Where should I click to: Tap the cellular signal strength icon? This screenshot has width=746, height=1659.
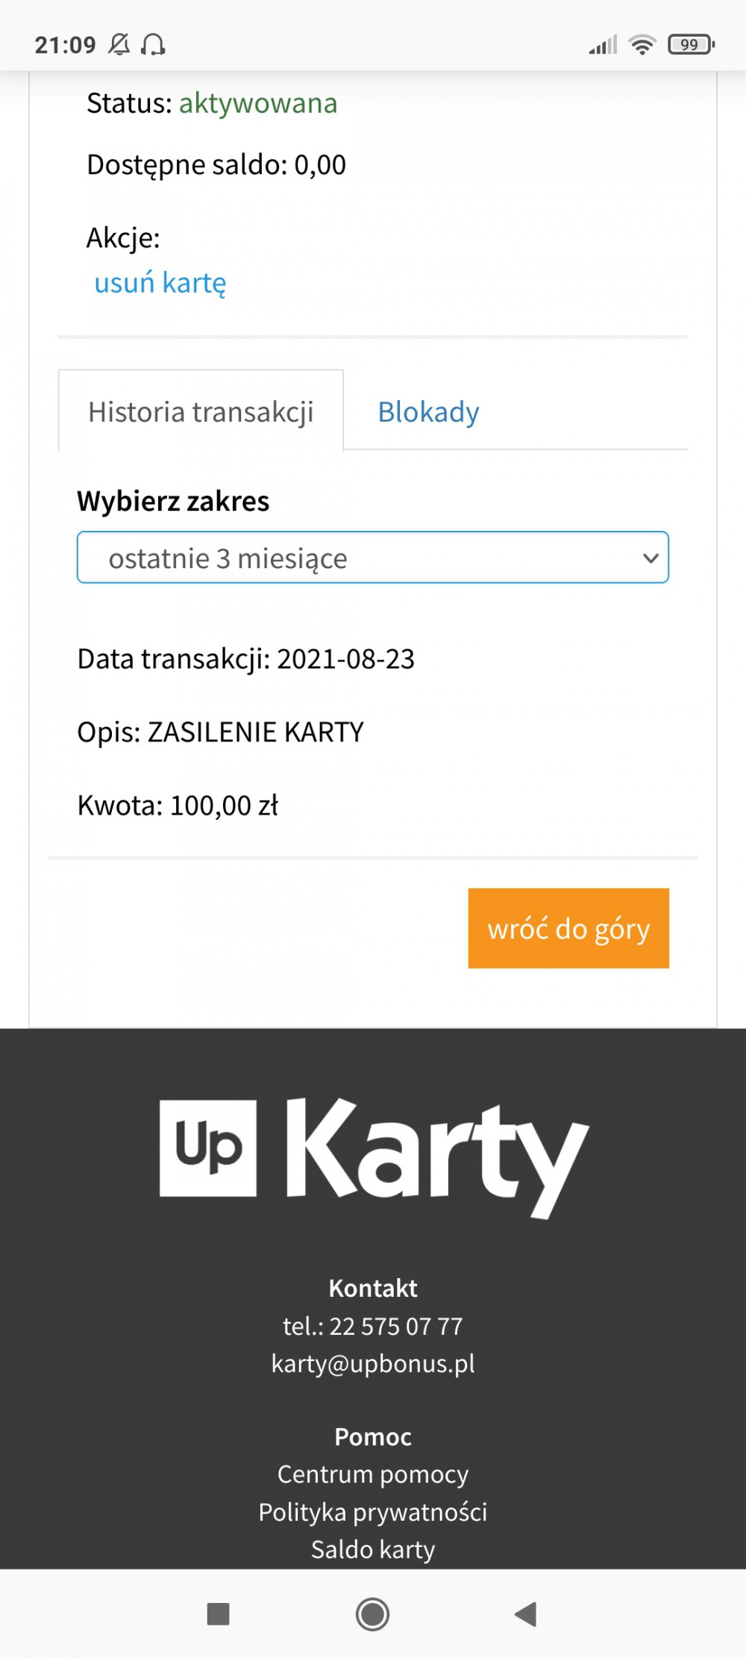[603, 45]
